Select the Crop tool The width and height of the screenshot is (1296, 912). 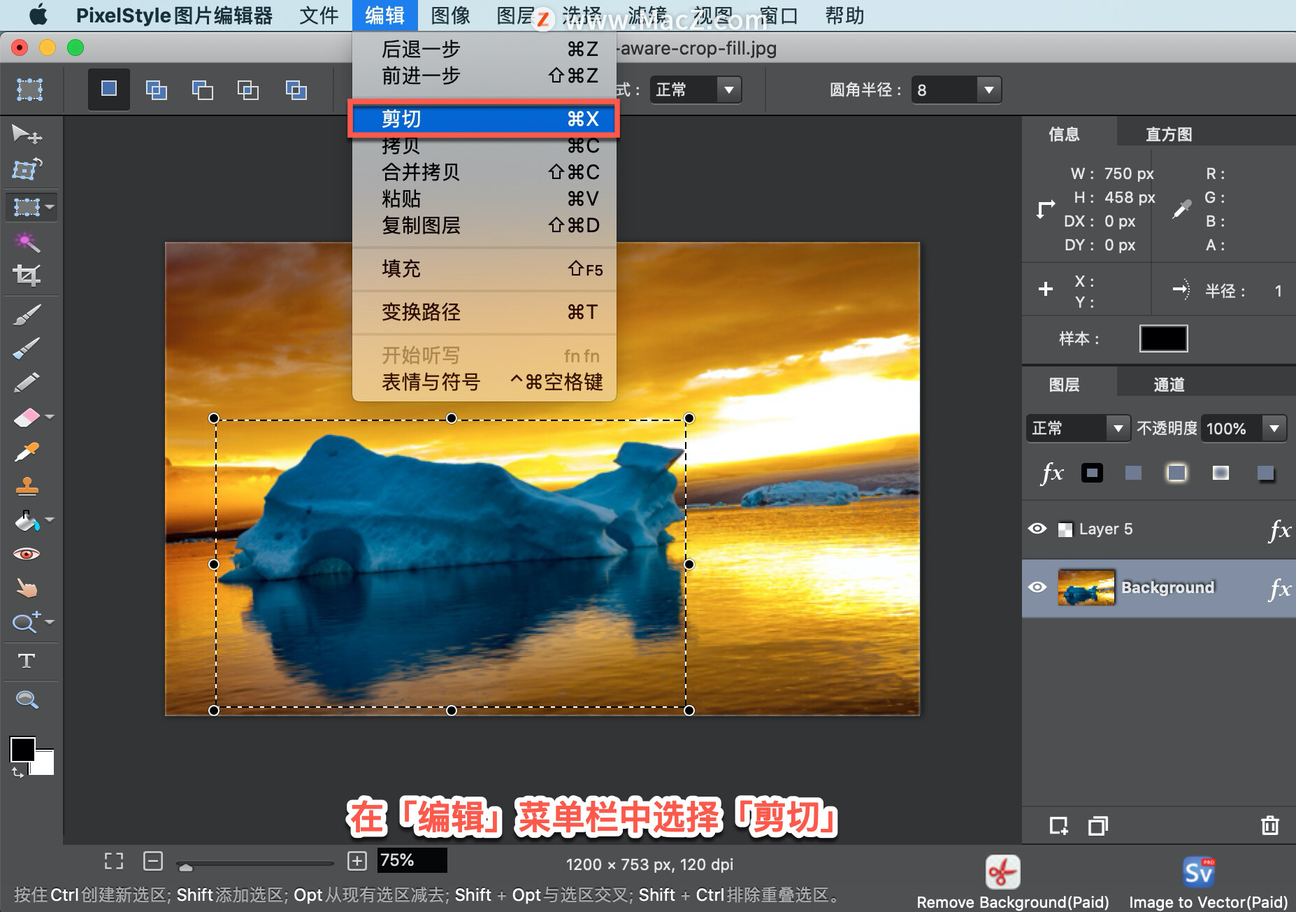click(27, 274)
